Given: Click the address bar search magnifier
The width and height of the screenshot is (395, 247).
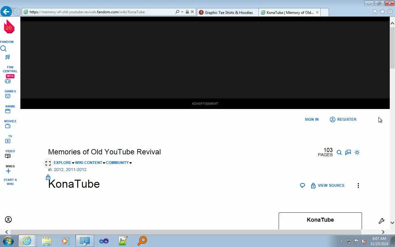Looking at the screenshot, I should tap(177, 12).
